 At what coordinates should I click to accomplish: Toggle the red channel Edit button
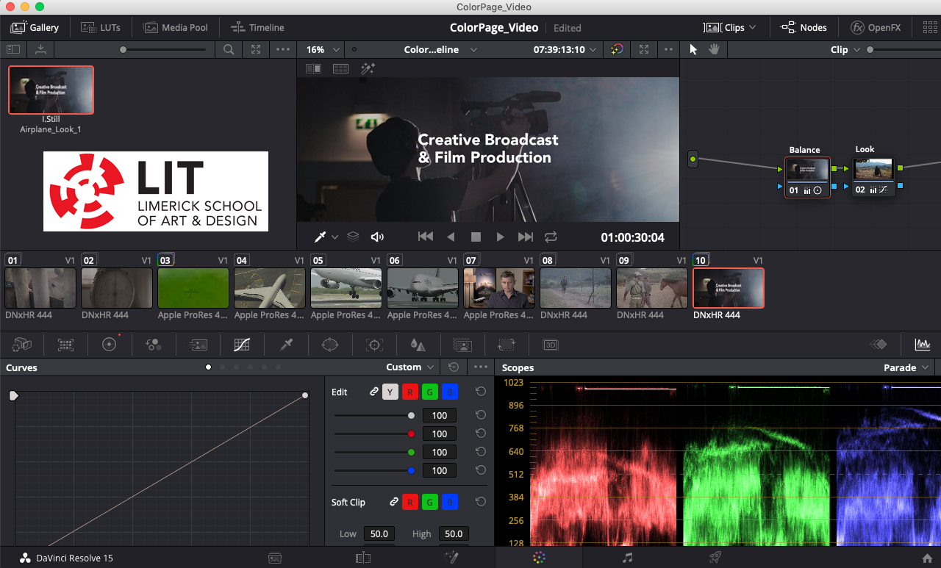point(409,392)
